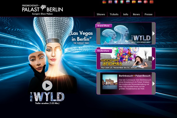Expand the Grand Show card arrow
The height and width of the screenshot is (118, 177).
[x=153, y=33]
